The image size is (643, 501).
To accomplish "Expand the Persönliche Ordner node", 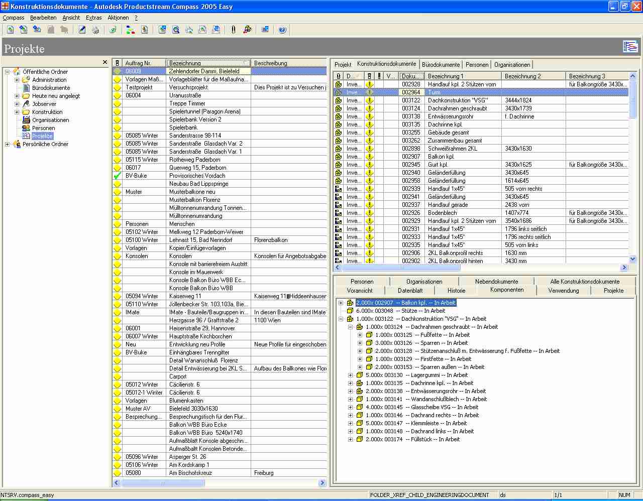I will [x=8, y=144].
